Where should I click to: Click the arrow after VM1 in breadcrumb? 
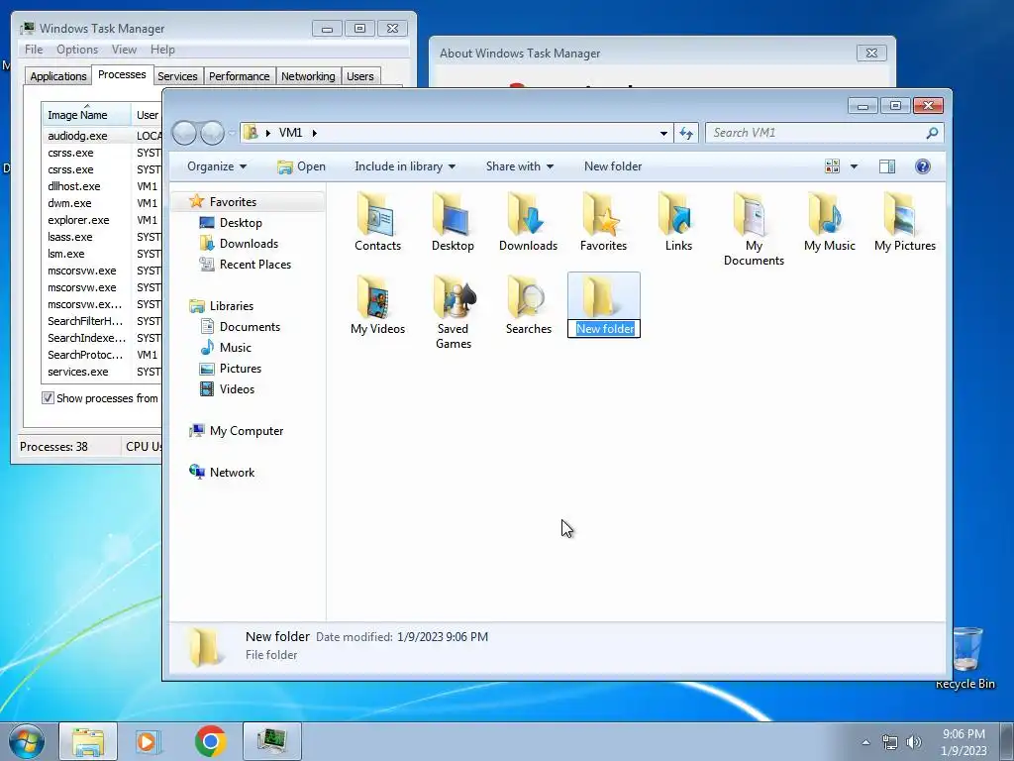point(314,133)
